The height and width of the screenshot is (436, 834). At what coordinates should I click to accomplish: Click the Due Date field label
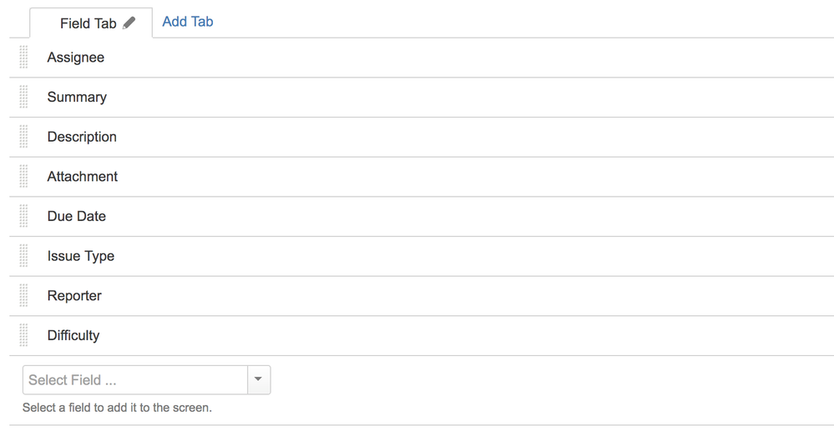[77, 216]
